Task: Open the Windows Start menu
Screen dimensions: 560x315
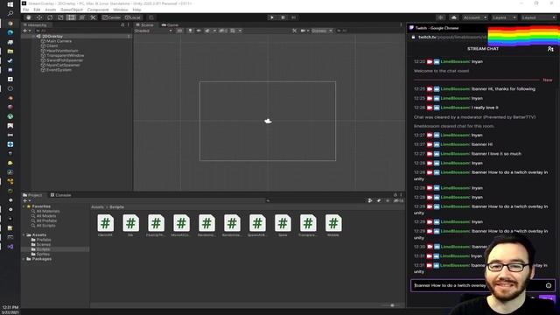Action: (x=10, y=4)
